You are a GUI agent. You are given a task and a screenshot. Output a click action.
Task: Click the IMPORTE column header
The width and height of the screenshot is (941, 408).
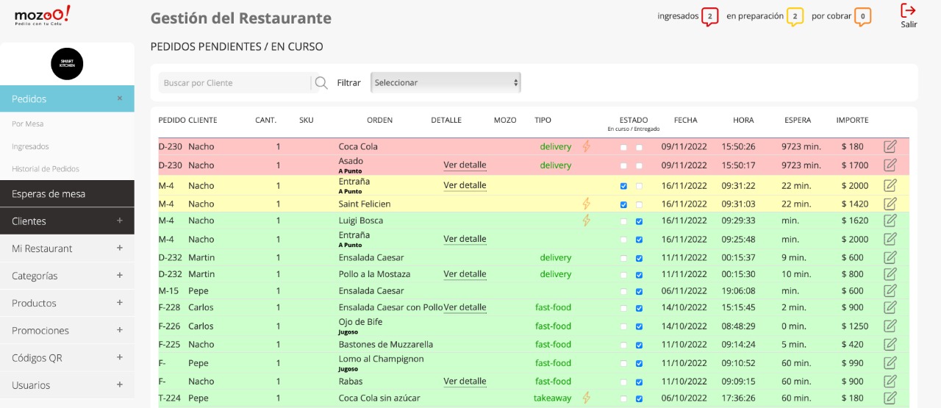[x=852, y=120]
